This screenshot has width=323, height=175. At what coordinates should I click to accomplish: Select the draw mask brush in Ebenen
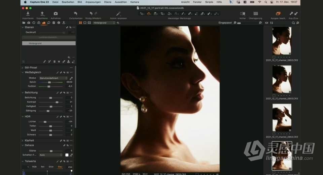point(44,62)
